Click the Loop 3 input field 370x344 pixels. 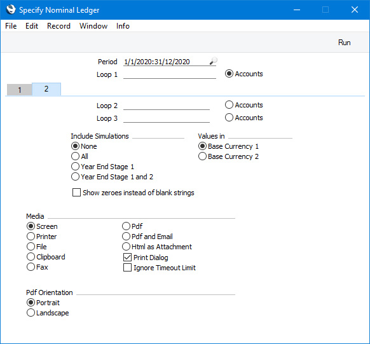pos(167,118)
